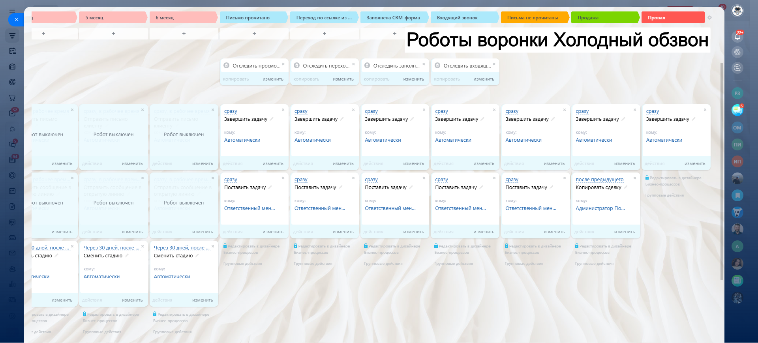Open the analytics bar chart sidebar icon
758x343 pixels.
(x=12, y=284)
